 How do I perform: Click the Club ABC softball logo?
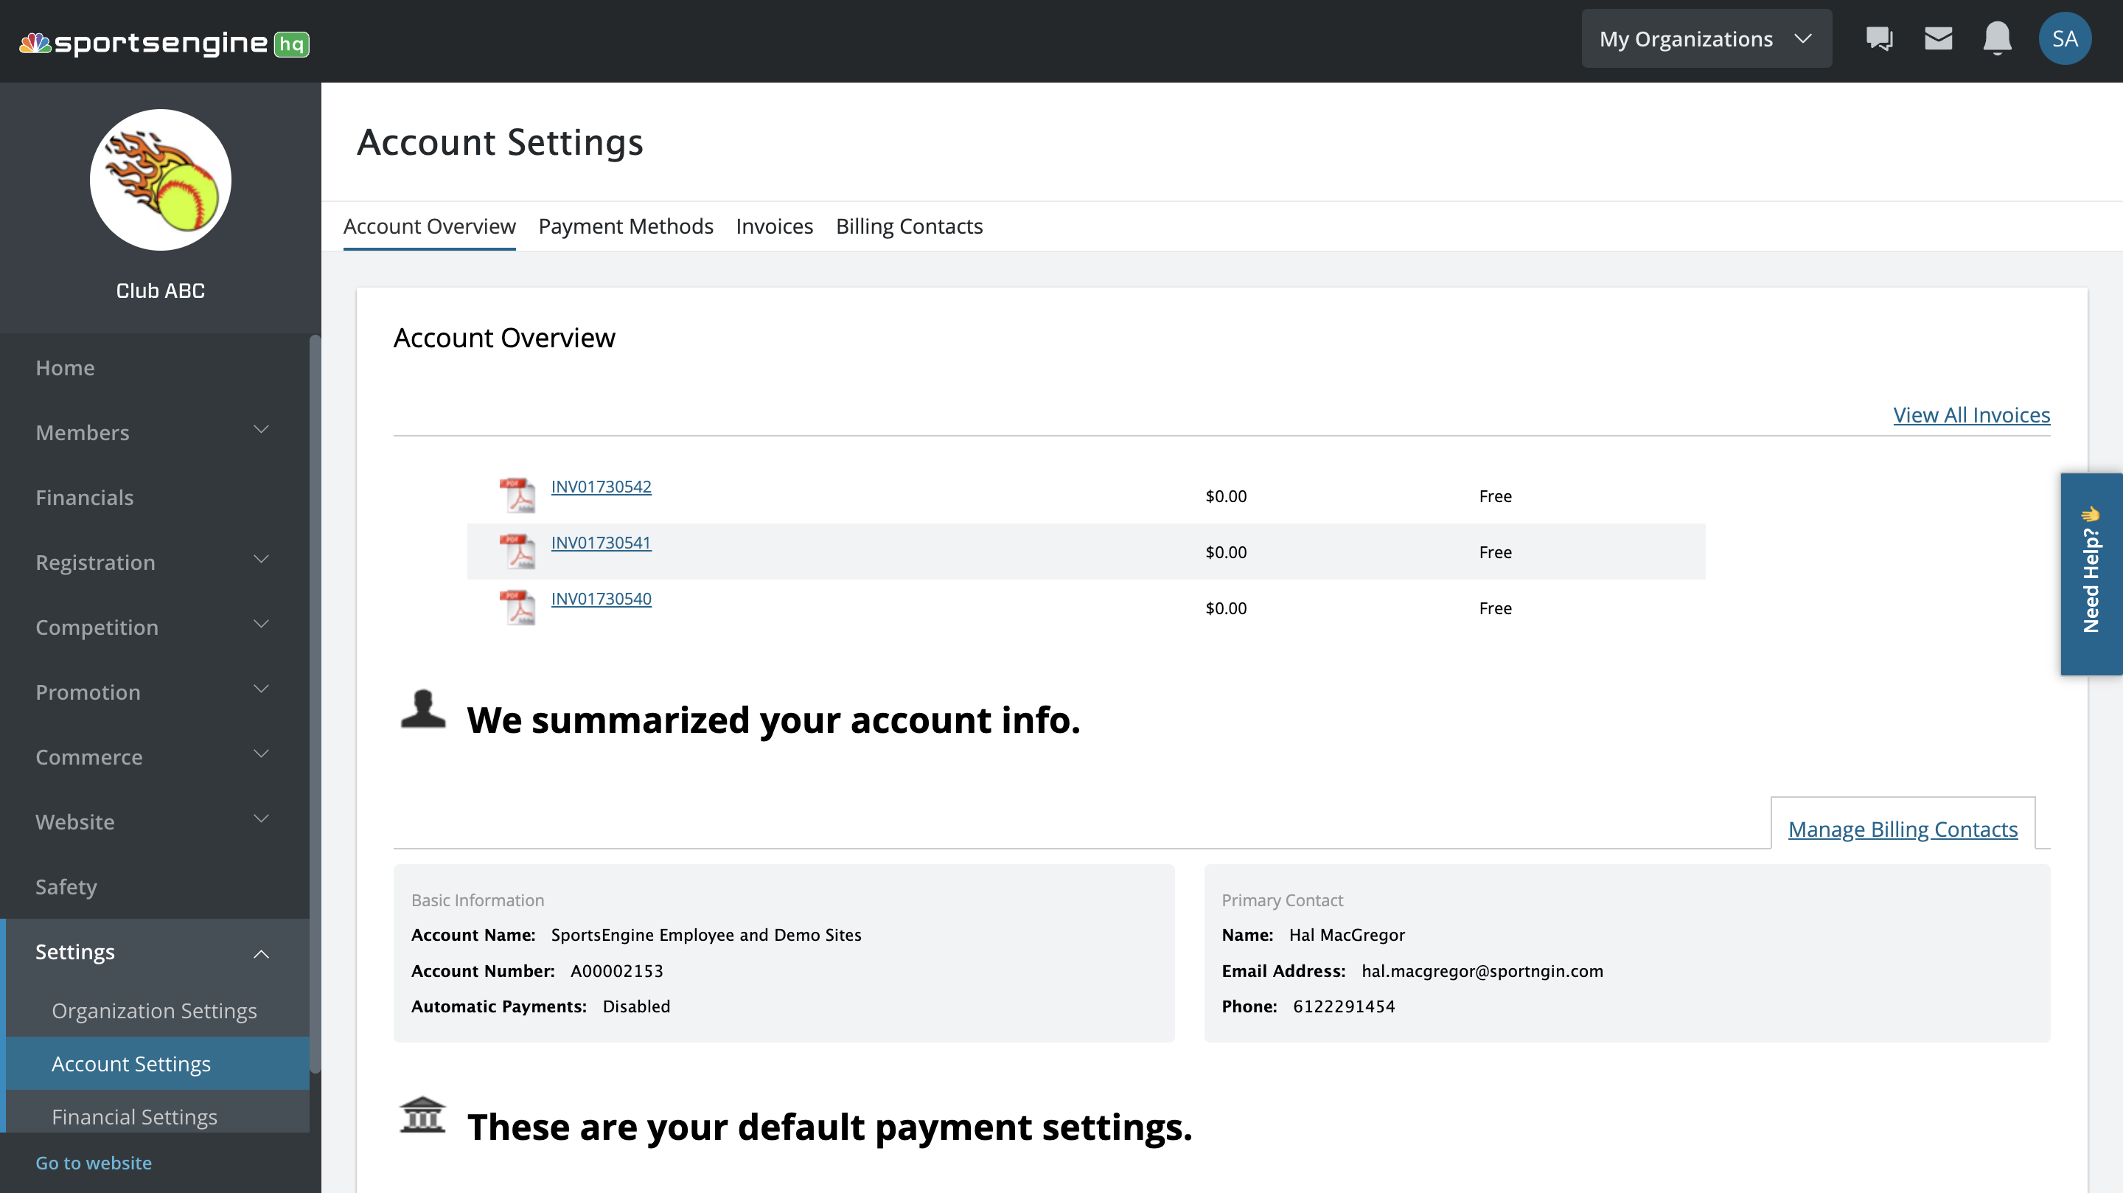click(161, 181)
